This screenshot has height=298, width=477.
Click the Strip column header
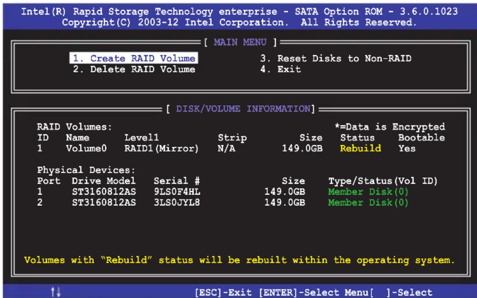click(232, 138)
